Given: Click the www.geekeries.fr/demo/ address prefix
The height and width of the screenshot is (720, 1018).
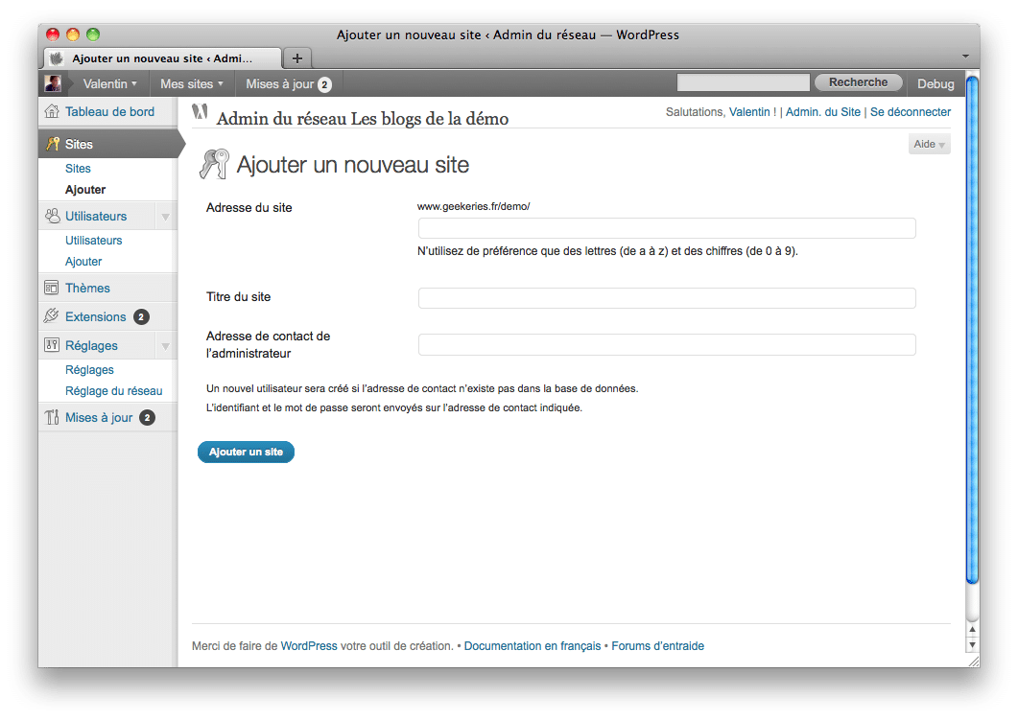Looking at the screenshot, I should pyautogui.click(x=473, y=206).
